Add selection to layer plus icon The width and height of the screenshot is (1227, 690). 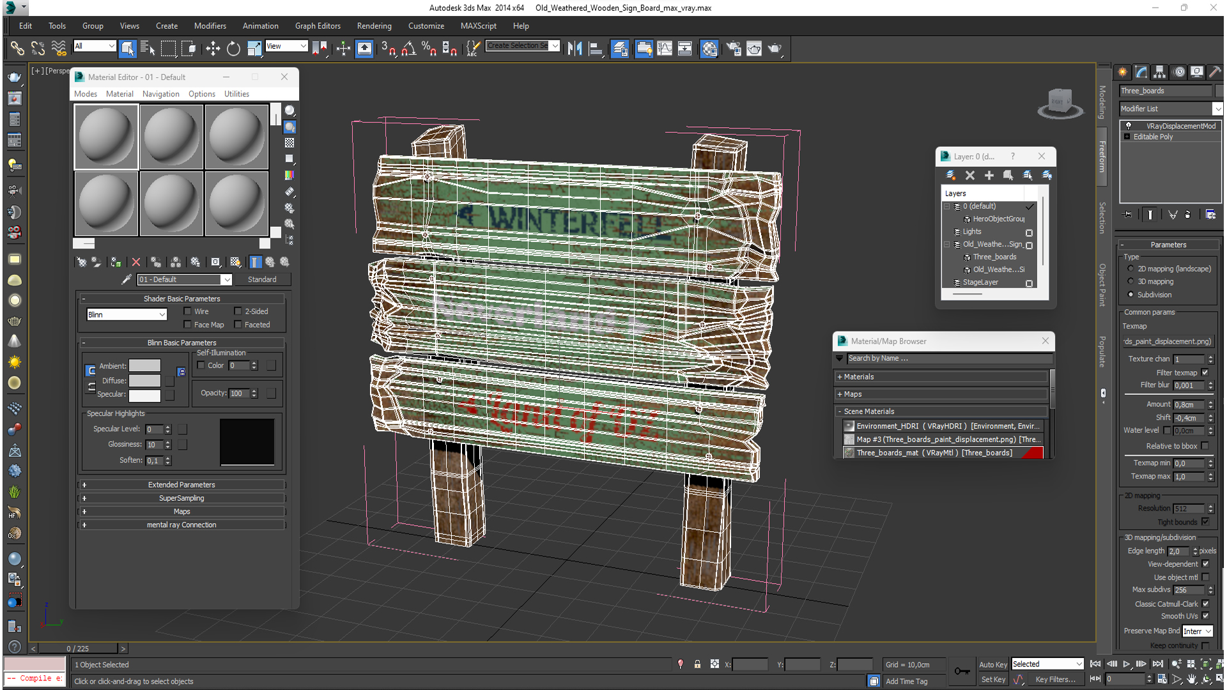(x=989, y=175)
